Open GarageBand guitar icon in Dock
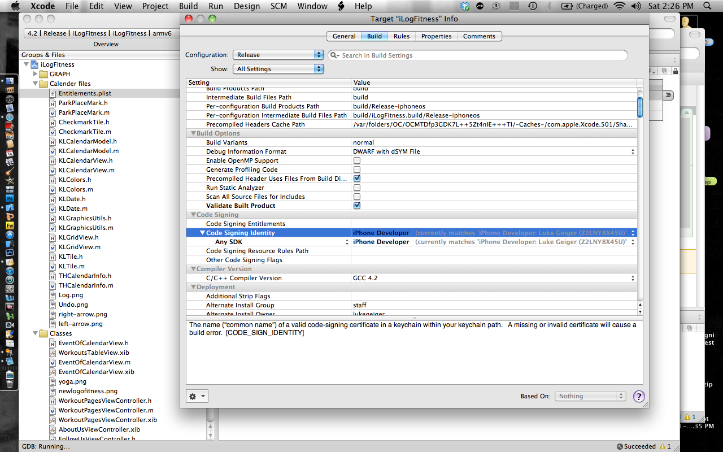 pyautogui.click(x=10, y=171)
